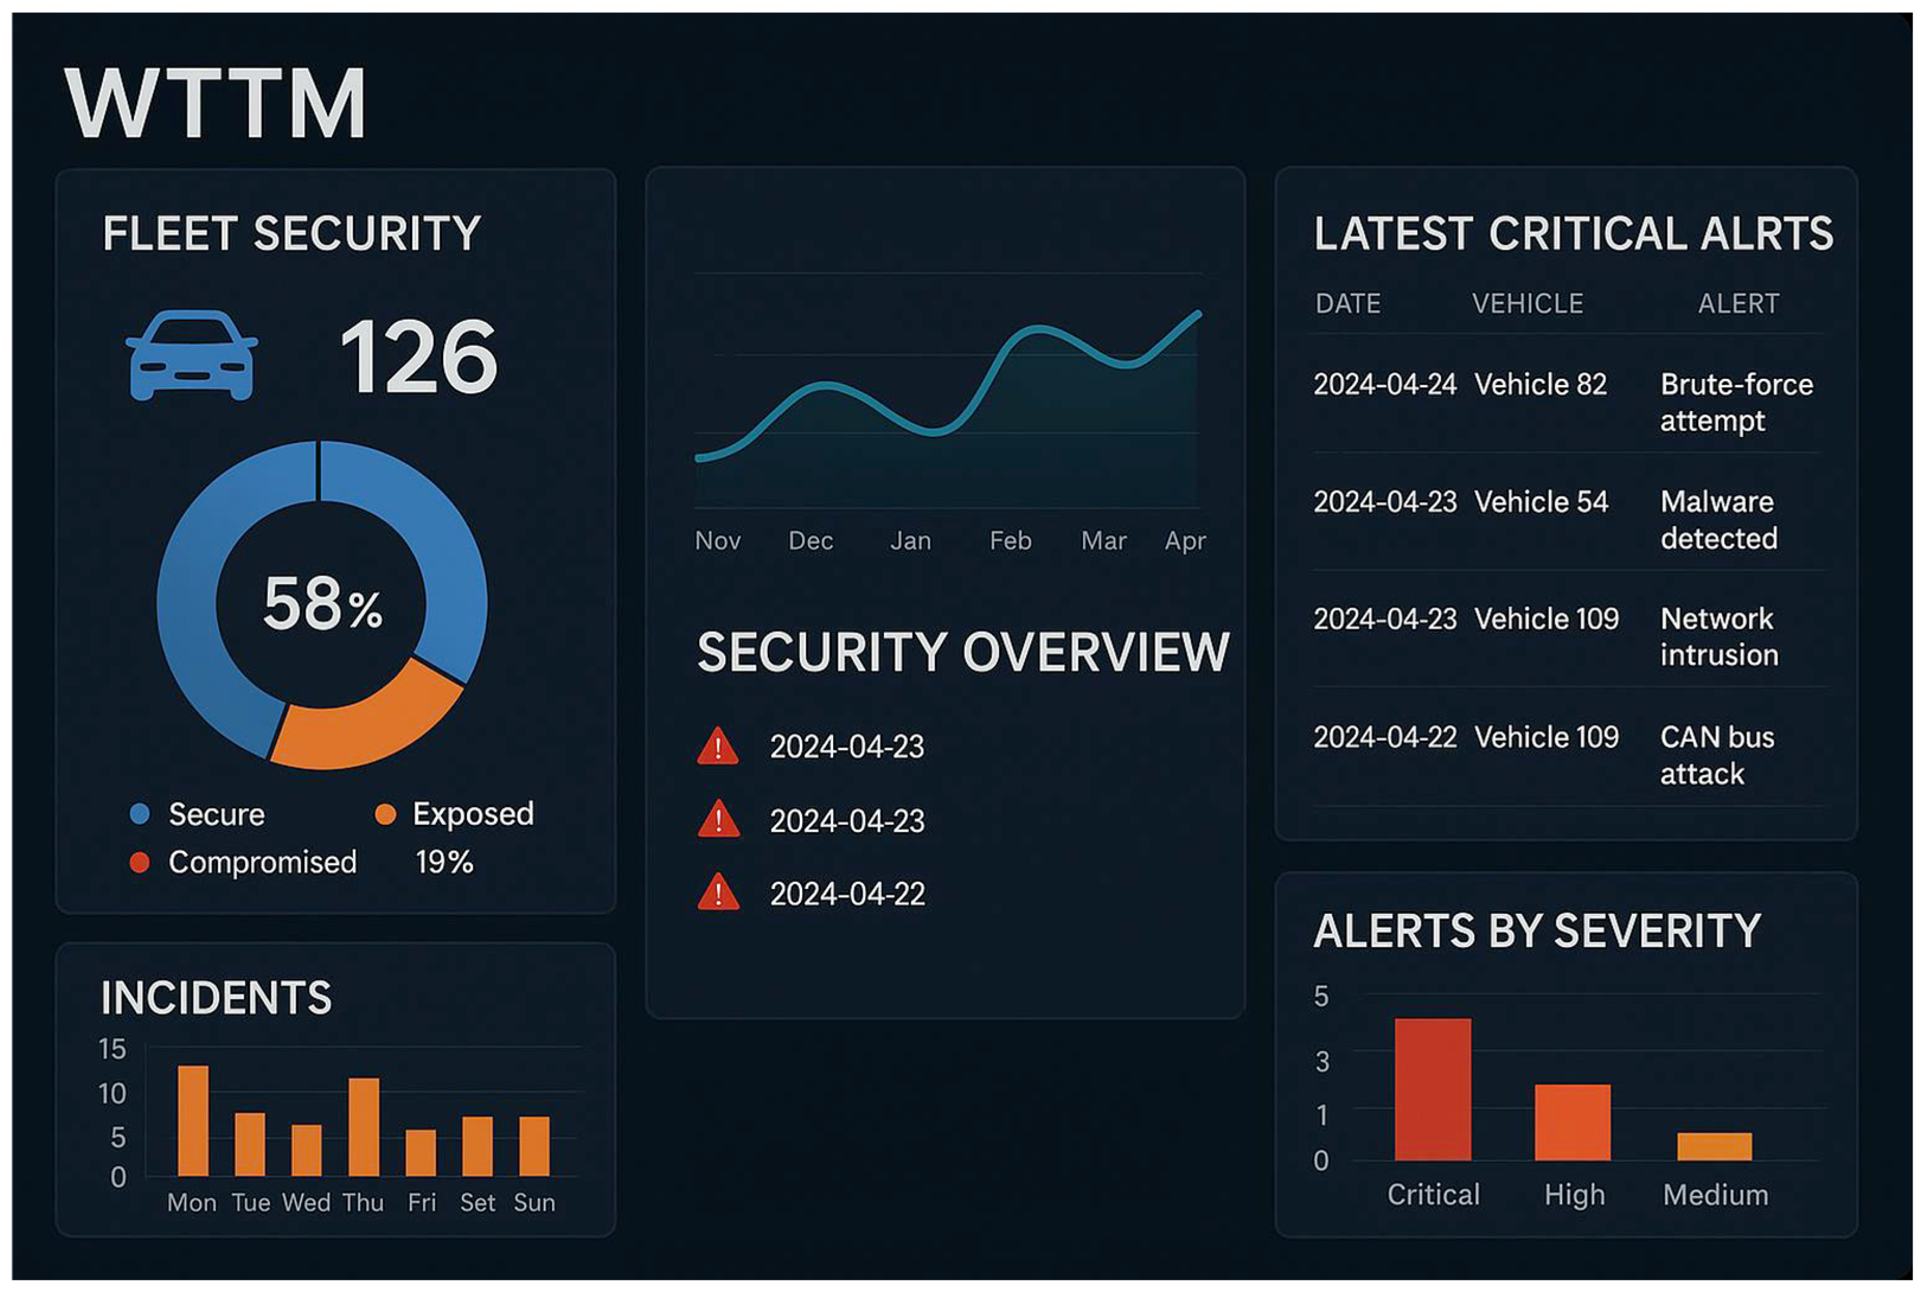Click the blue car fleet icon
The width and height of the screenshot is (1922, 1291).
(x=191, y=356)
